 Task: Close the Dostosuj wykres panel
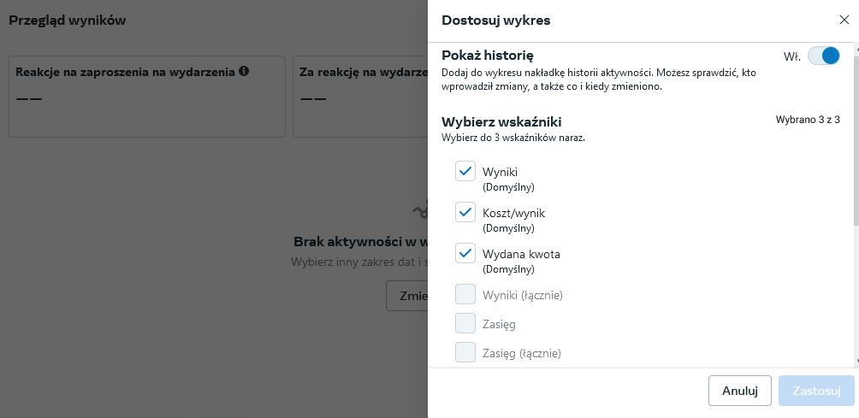pos(844,20)
